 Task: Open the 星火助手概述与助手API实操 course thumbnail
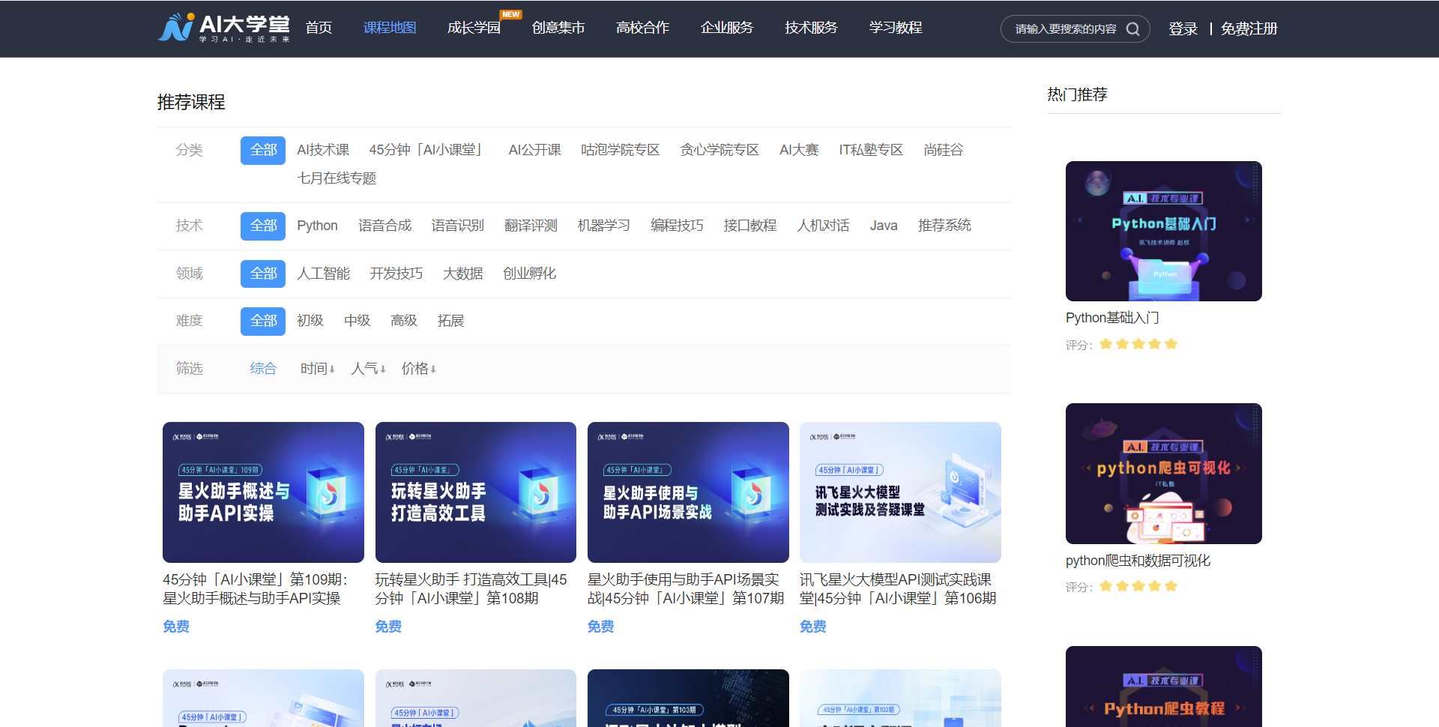click(263, 492)
